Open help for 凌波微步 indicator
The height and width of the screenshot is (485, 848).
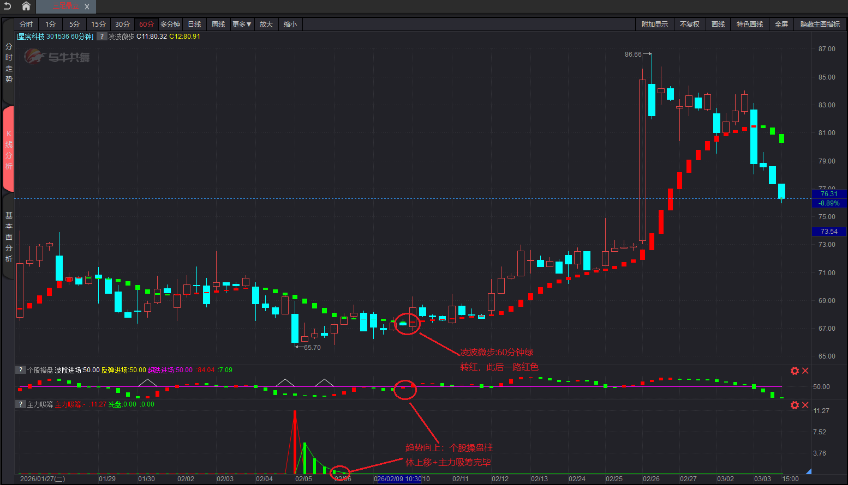[x=101, y=37]
